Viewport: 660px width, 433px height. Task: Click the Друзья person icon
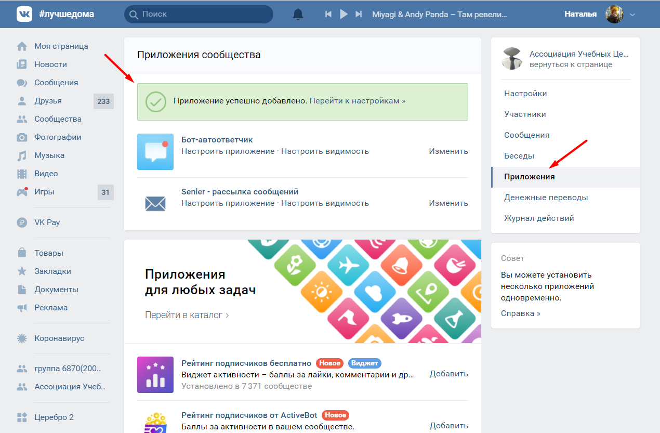(x=22, y=101)
